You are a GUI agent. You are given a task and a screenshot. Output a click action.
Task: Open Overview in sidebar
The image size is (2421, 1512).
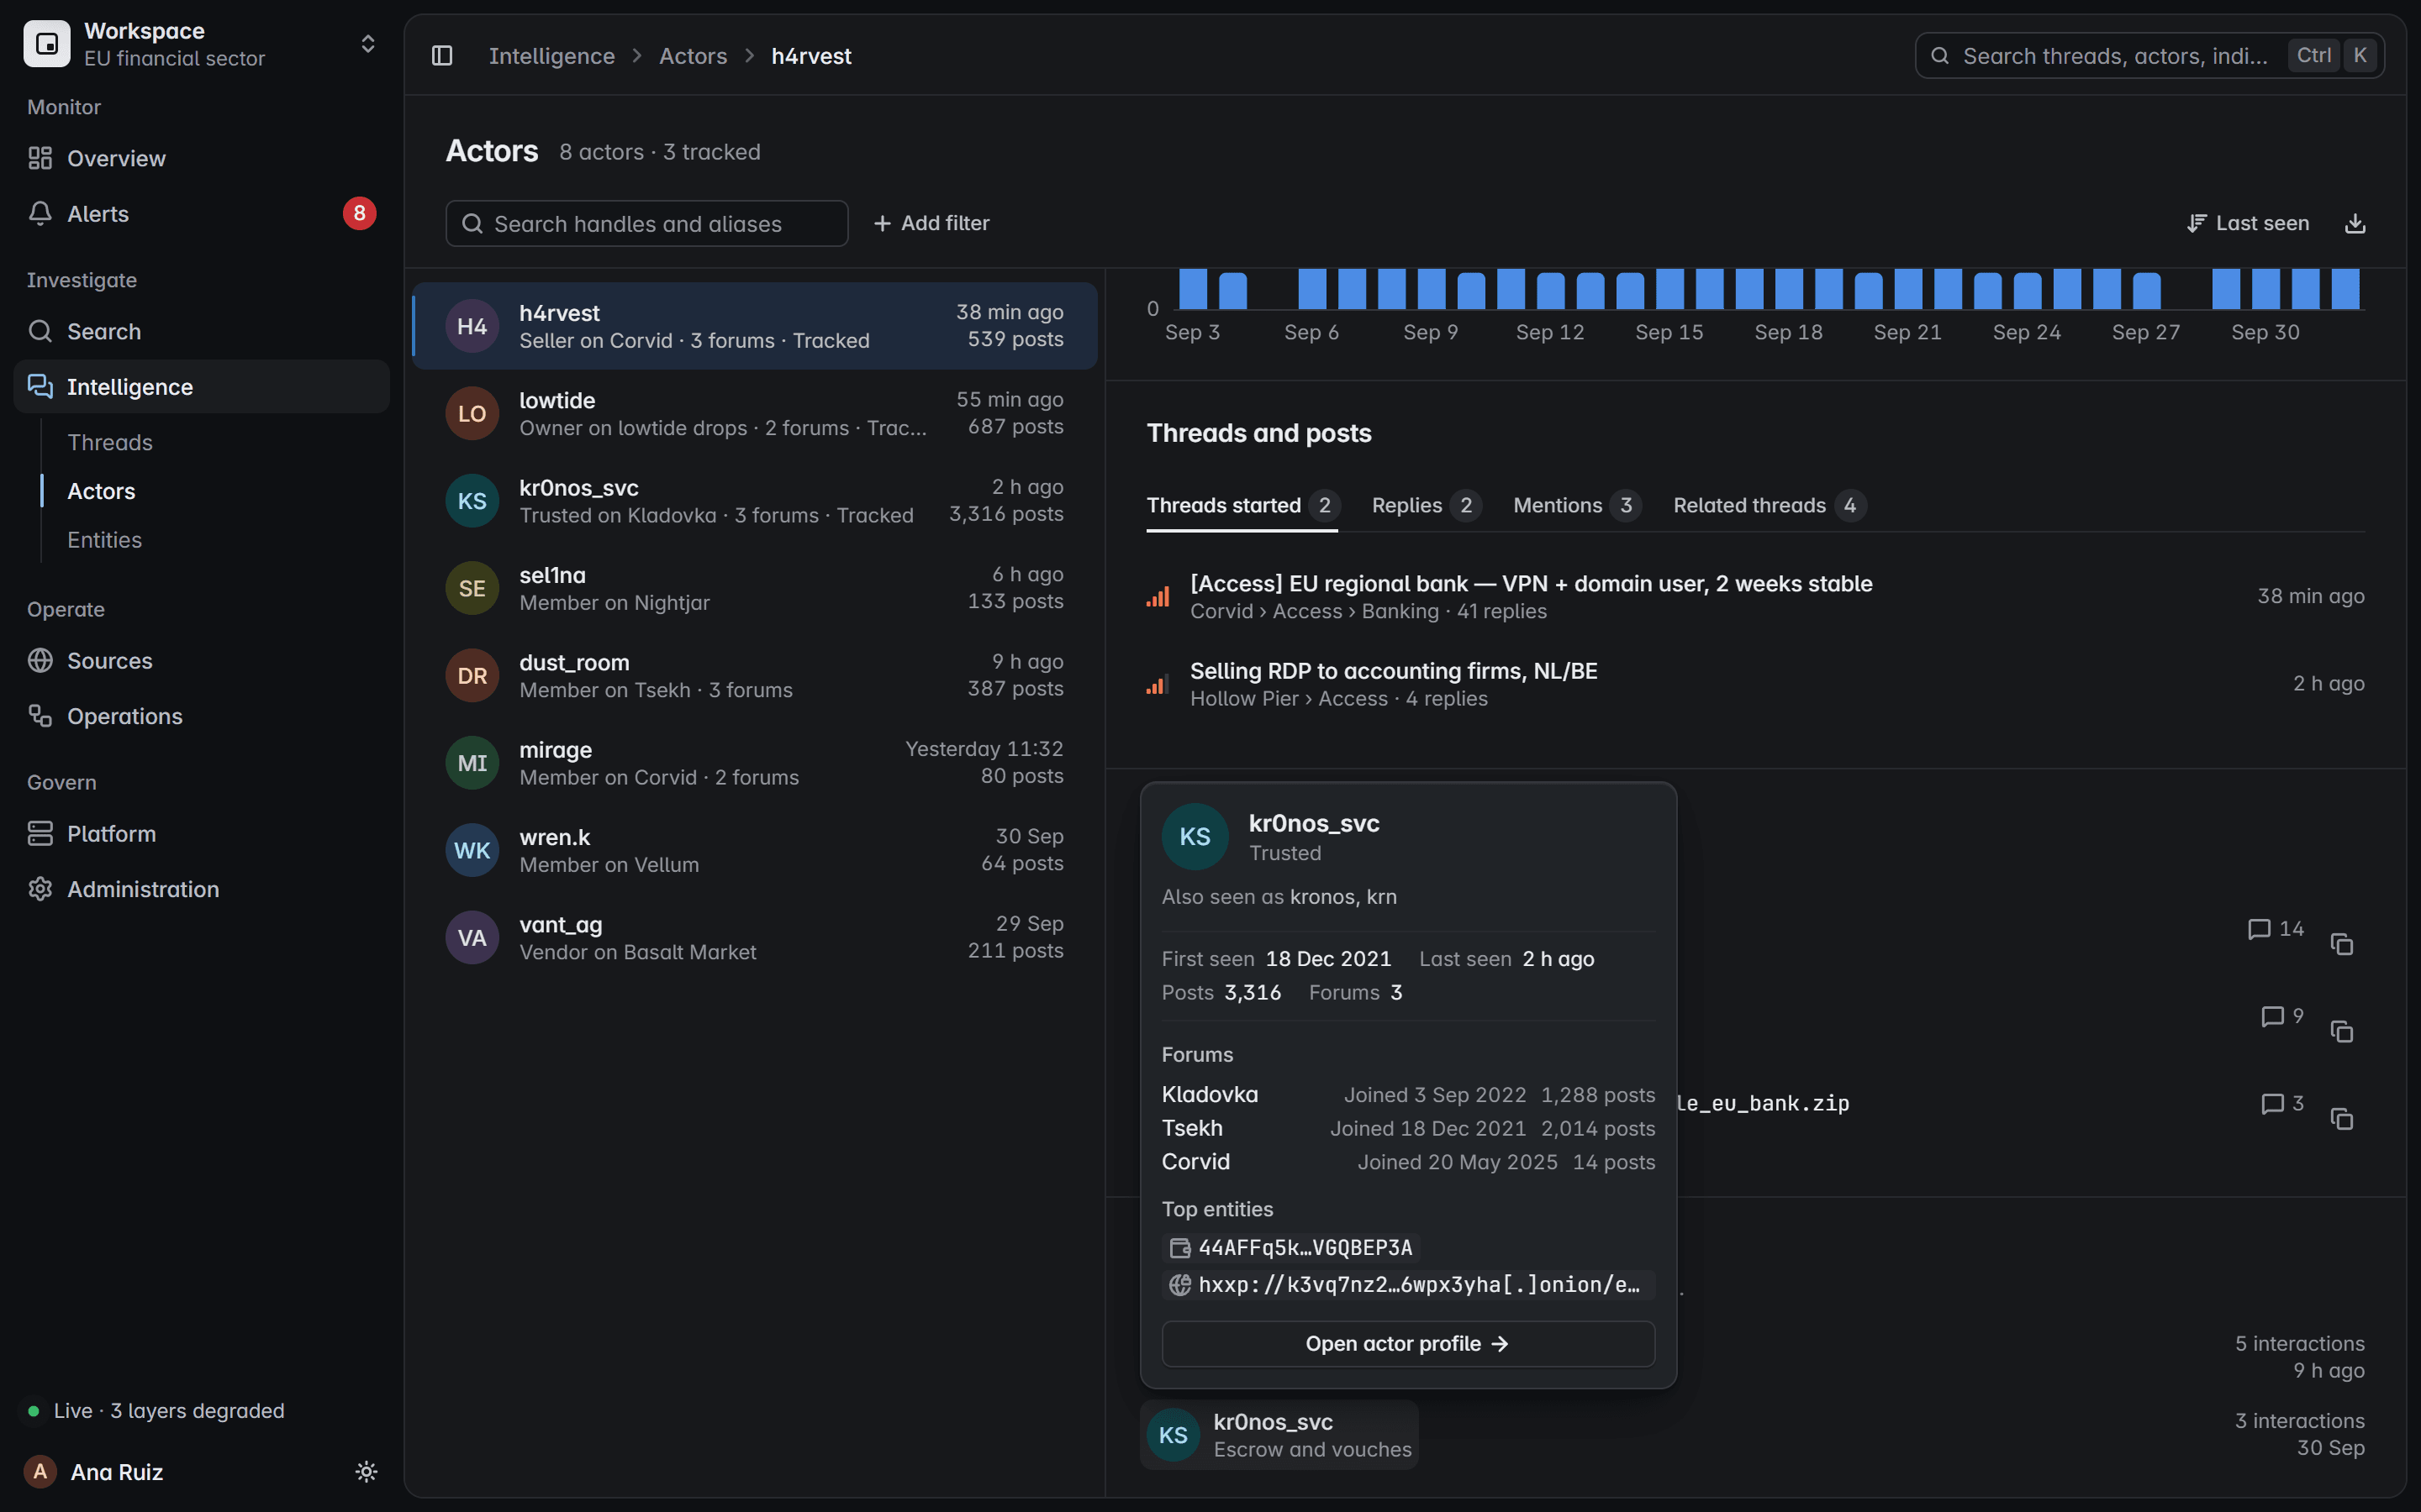(201, 158)
